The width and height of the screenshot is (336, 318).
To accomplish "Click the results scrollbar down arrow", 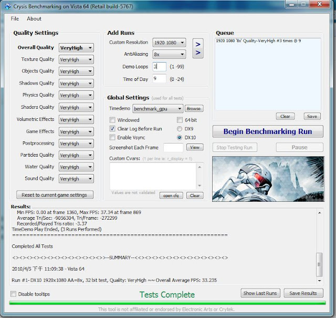I will (x=320, y=281).
